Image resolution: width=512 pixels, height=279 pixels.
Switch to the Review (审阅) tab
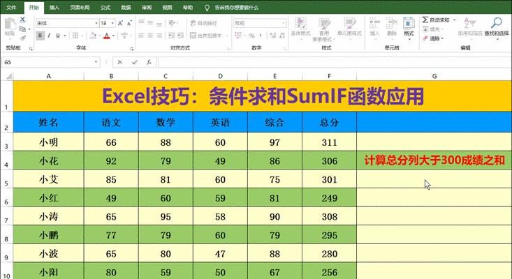click(146, 7)
